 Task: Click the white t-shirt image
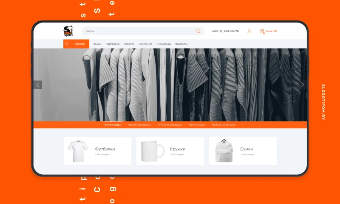tap(78, 151)
